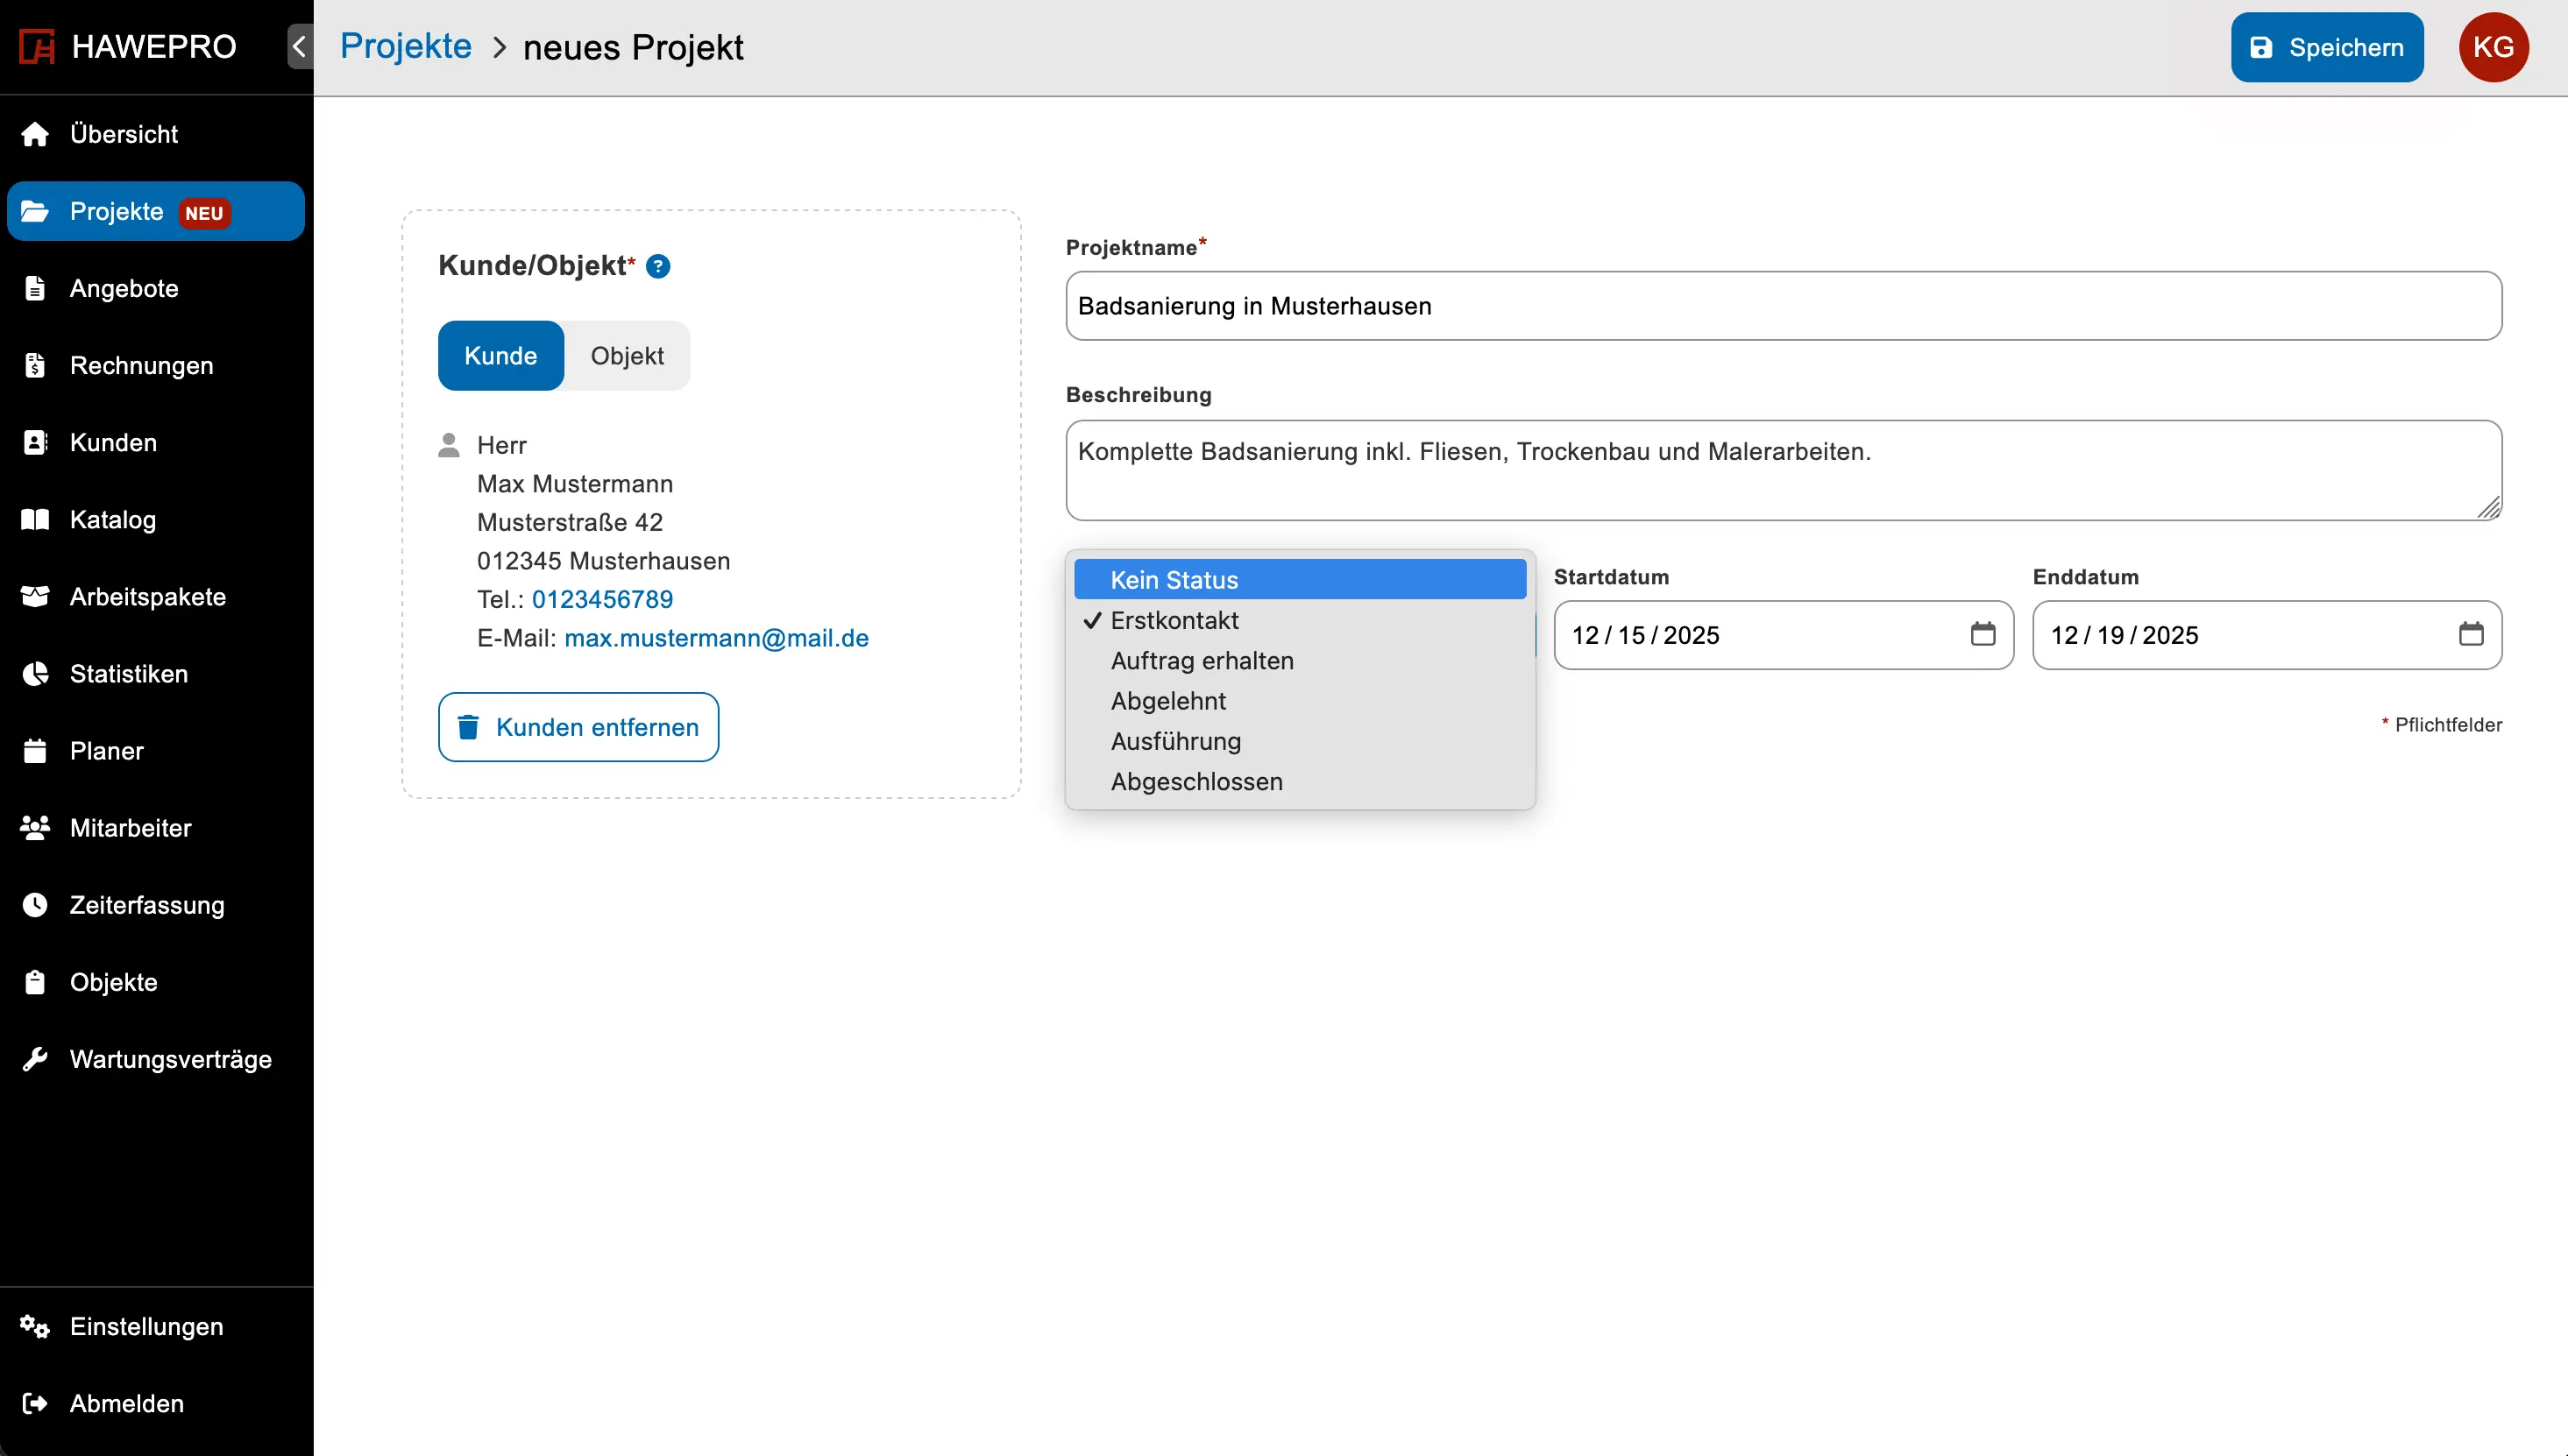This screenshot has width=2568, height=1456.
Task: Open Angebote in the sidebar
Action: tap(124, 289)
